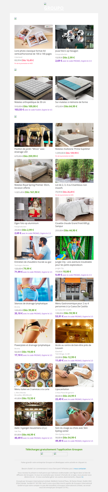The height and width of the screenshot is (492, 108).
Task: Click the Groupon logo at top
Action: (54, 7)
